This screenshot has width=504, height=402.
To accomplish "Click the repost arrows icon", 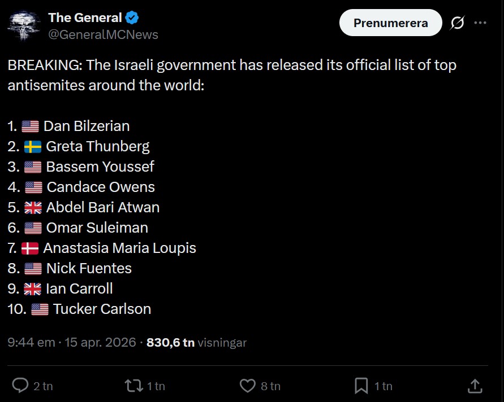I will [x=133, y=386].
